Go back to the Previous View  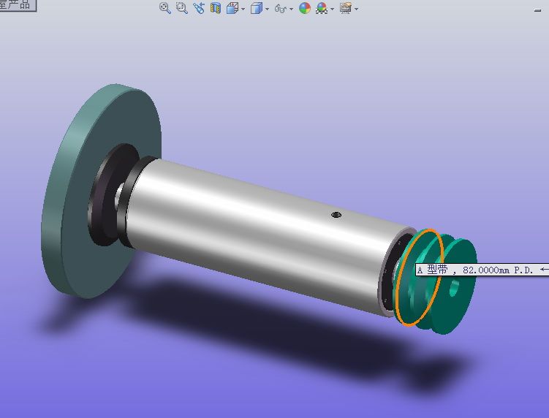[198, 8]
